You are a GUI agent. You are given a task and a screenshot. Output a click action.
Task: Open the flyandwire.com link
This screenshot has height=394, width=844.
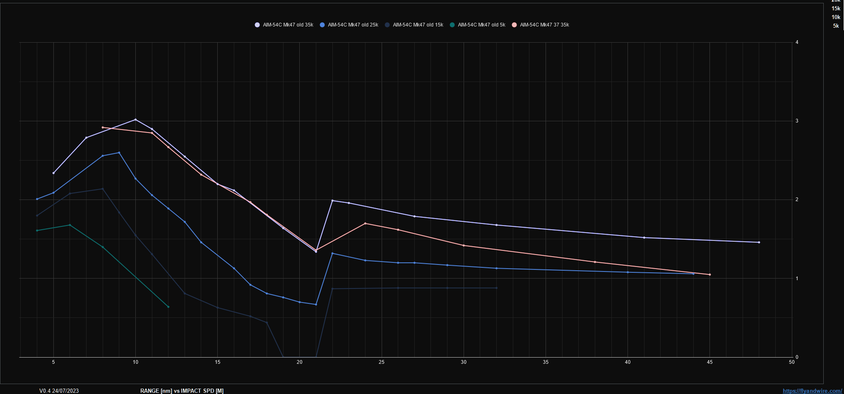point(812,391)
